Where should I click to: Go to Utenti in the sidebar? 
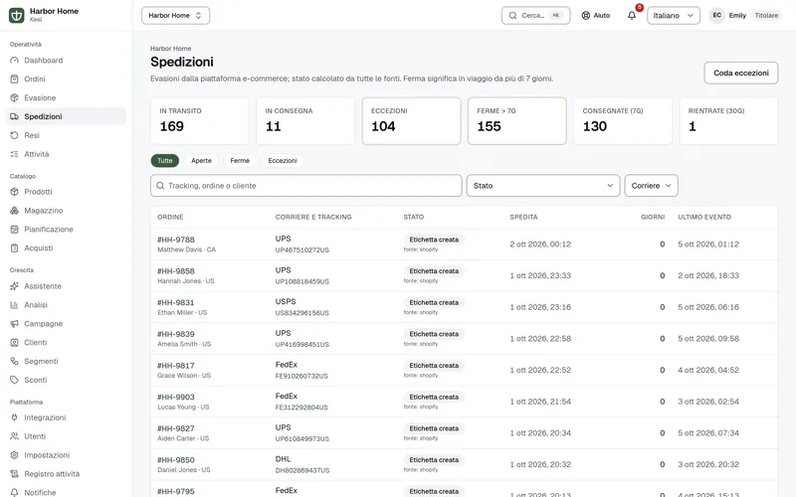click(66, 436)
